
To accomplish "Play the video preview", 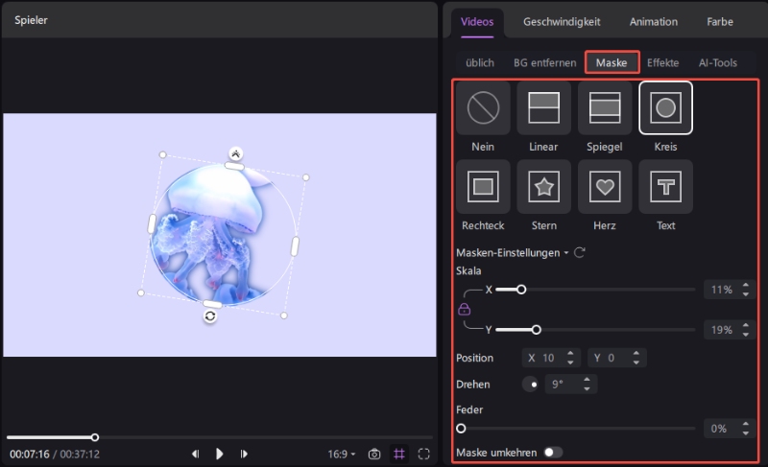I will coord(220,454).
